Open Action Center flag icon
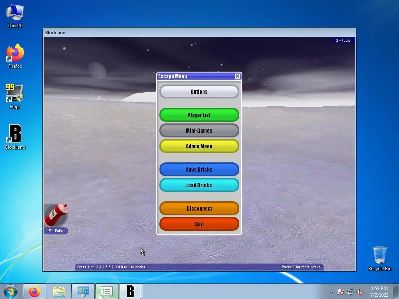399x299 pixels. point(341,292)
